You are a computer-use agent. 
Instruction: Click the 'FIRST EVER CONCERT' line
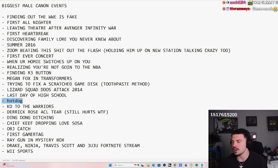pyautogui.click(x=28, y=56)
